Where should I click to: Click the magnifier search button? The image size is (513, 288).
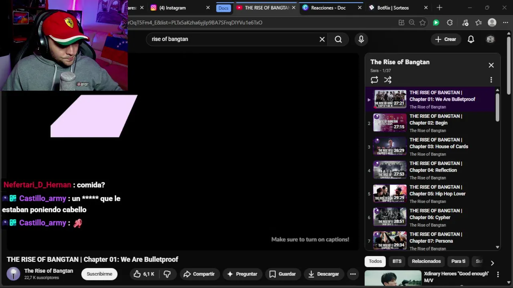338,39
